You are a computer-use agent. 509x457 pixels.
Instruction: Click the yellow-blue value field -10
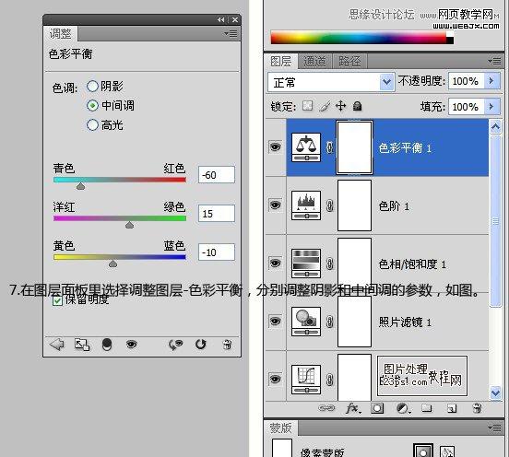pos(217,252)
